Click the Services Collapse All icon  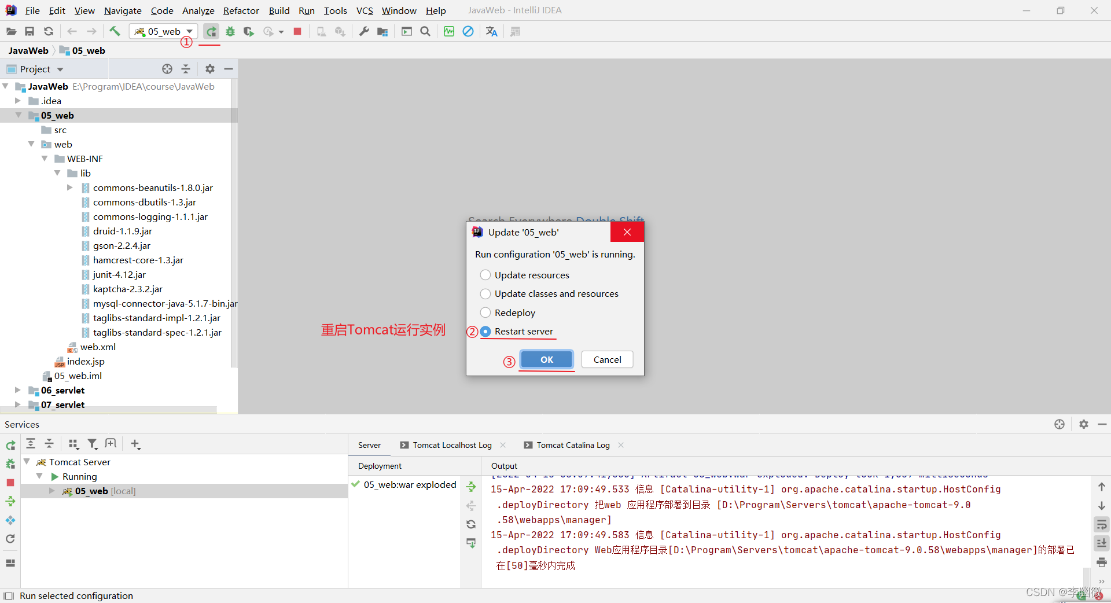coord(49,444)
